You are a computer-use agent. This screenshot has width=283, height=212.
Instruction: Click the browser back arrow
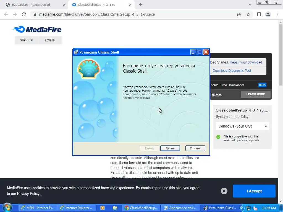coord(6,14)
